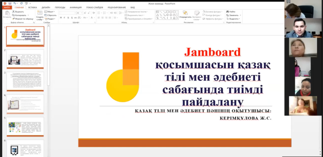Image resolution: width=323 pixels, height=157 pixels.
Task: Select Format Painter (Формат по образцу)
Action: 13,19
